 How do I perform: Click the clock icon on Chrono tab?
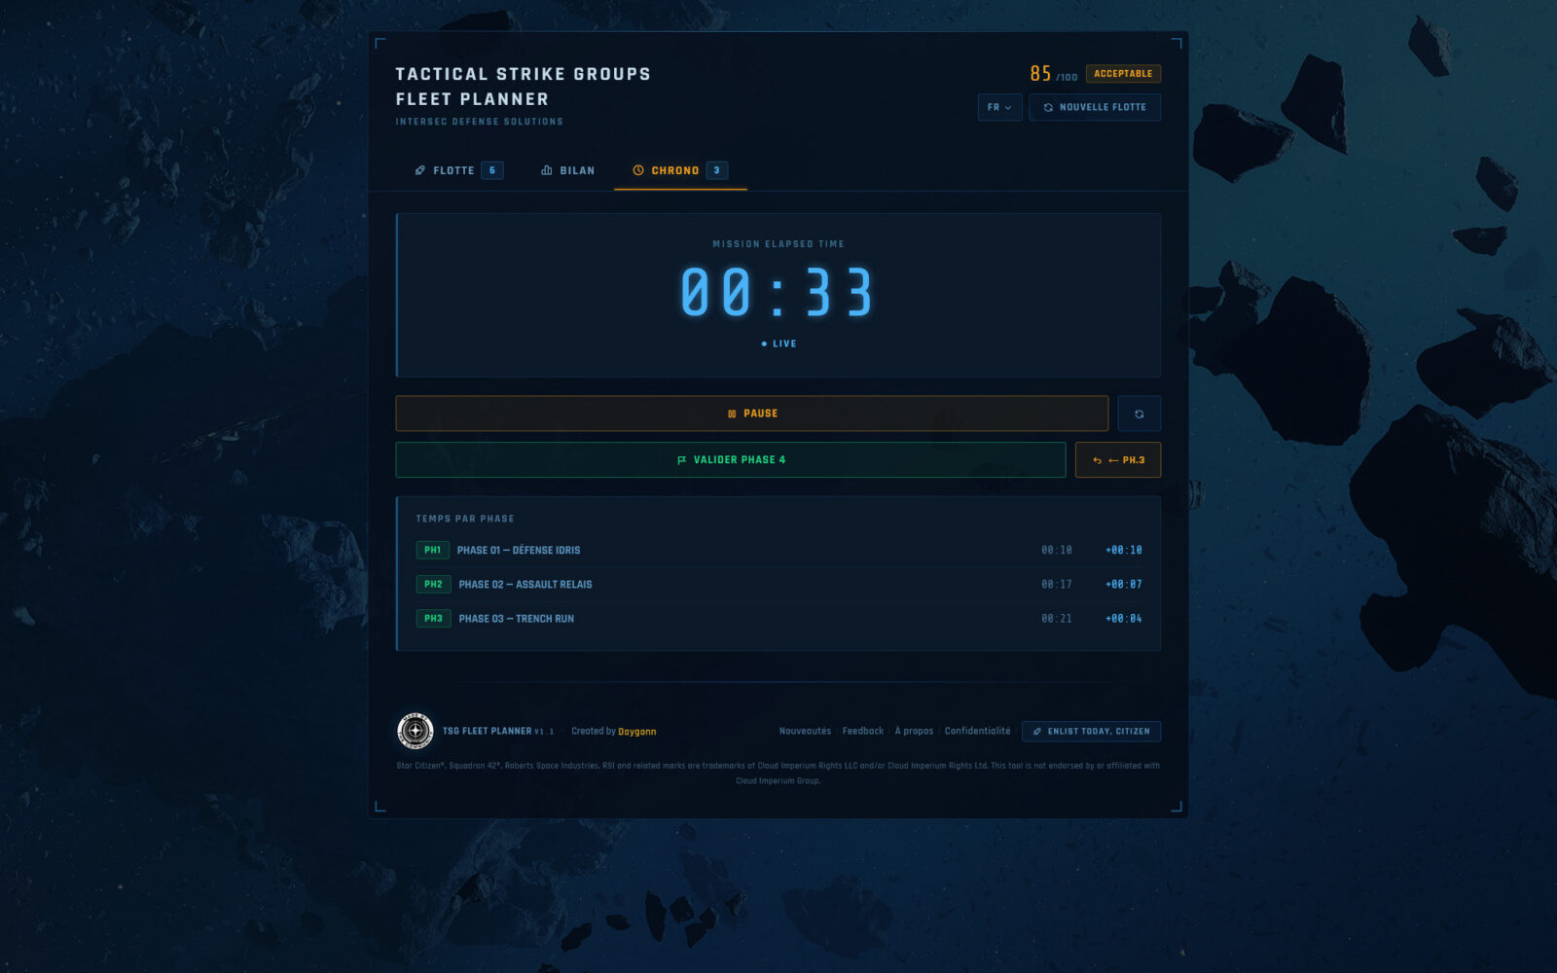click(638, 170)
